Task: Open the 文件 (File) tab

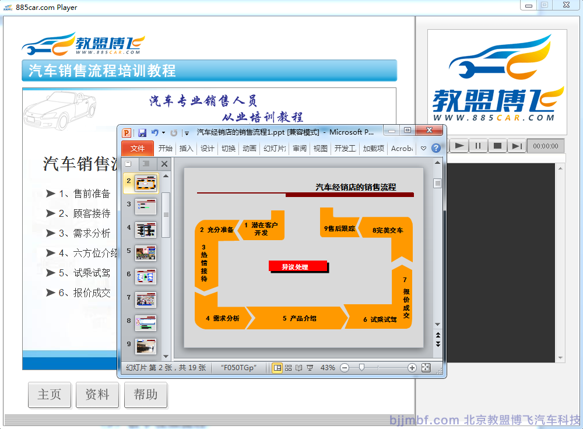Action: click(138, 149)
